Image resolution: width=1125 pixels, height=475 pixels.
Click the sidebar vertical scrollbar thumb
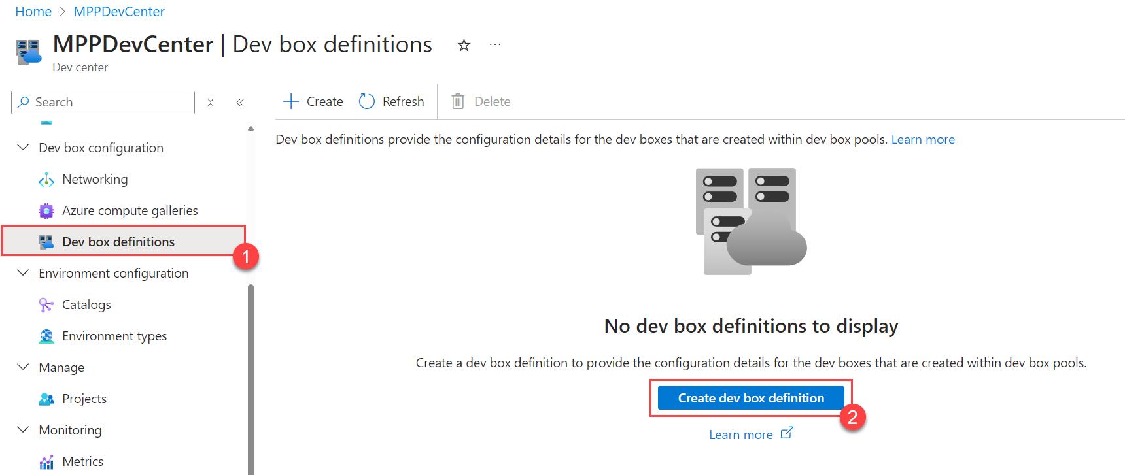(251, 379)
